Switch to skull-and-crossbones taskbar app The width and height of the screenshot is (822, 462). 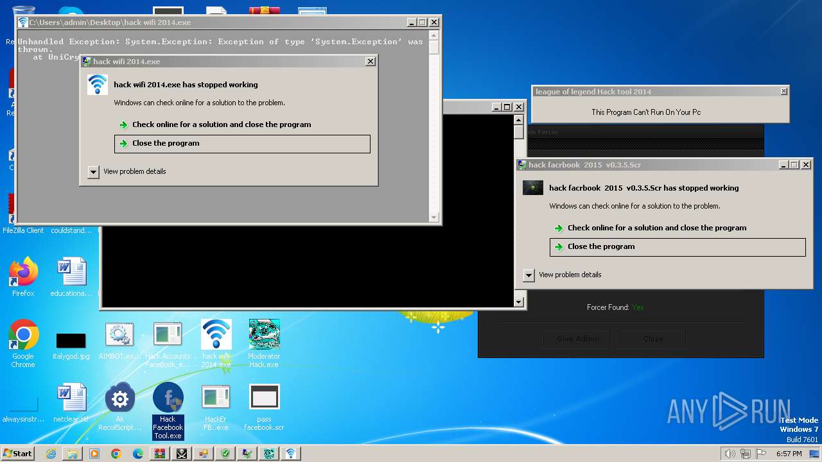click(x=182, y=454)
